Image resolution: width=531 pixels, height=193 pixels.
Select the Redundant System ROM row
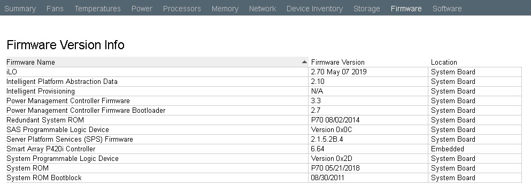click(264, 120)
